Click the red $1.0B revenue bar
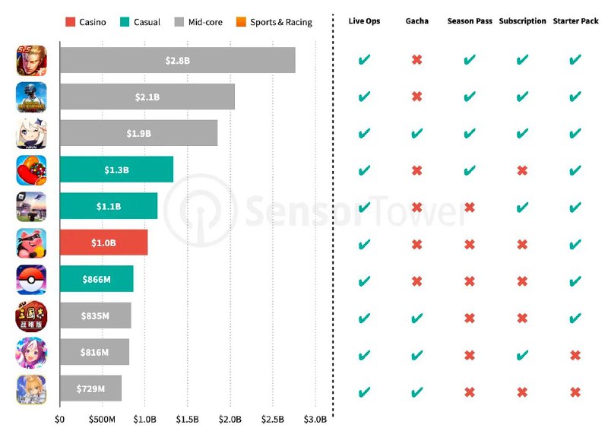Image resolution: width=608 pixels, height=447 pixels. (103, 243)
